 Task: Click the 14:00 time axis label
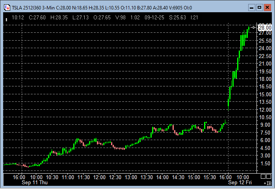coord(162,177)
